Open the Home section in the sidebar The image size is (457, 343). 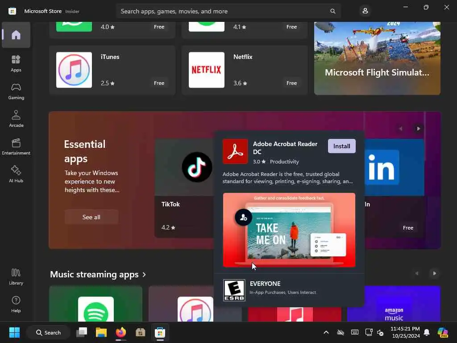pyautogui.click(x=16, y=35)
